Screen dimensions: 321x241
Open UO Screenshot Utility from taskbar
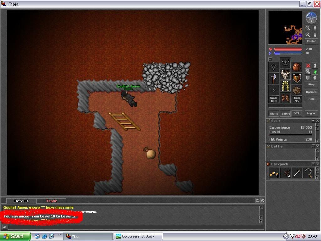[x=138, y=237]
